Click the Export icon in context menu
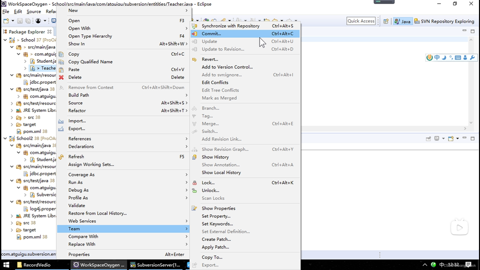The image size is (480, 270). (x=61, y=129)
